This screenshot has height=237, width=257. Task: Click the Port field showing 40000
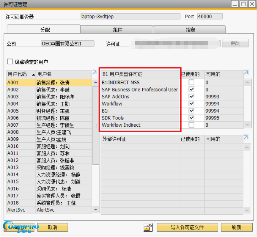210,16
